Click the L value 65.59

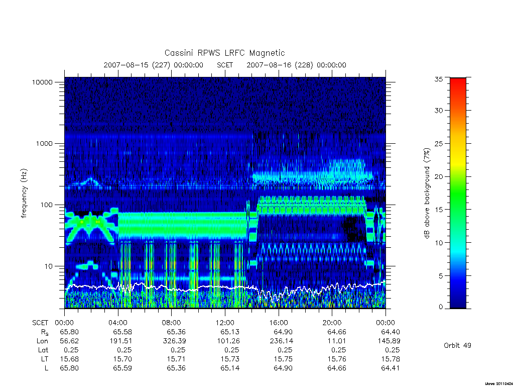(122, 368)
